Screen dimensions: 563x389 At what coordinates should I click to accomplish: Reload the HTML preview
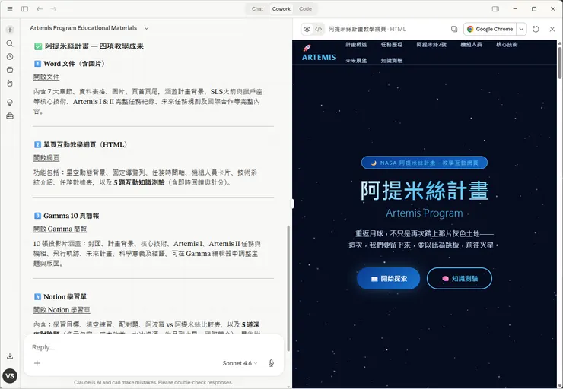[536, 29]
